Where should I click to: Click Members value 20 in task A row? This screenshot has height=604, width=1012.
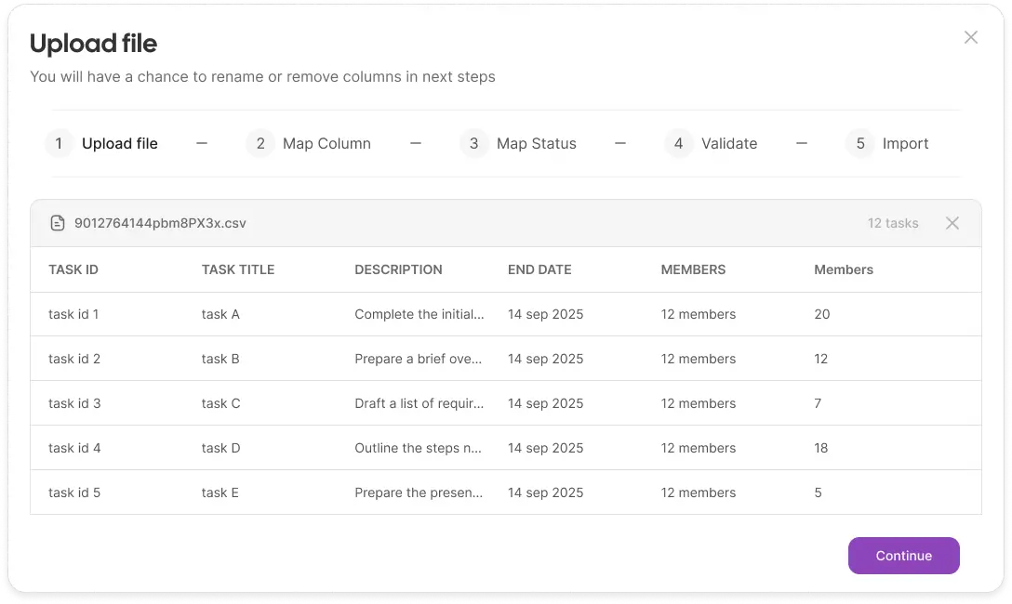pyautogui.click(x=821, y=314)
